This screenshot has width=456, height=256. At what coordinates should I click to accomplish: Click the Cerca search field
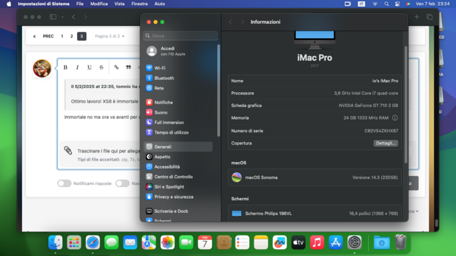[x=181, y=35]
